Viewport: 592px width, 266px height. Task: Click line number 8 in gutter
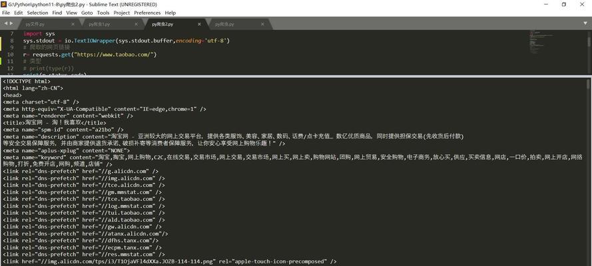click(12, 41)
